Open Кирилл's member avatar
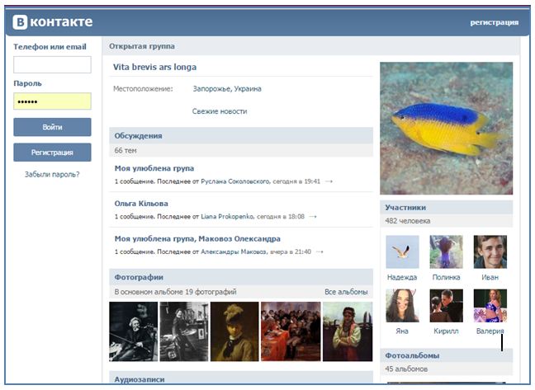Screen dimensions: 535x390 (446, 304)
